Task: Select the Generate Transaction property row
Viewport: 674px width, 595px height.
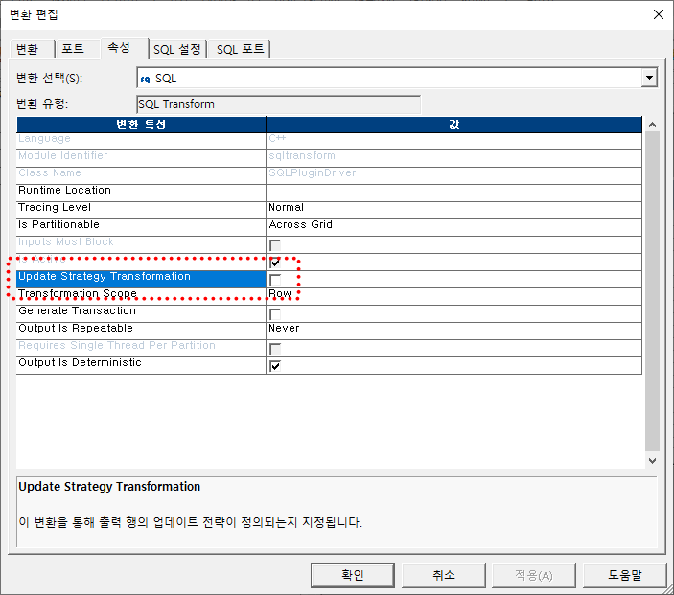Action: [141, 314]
